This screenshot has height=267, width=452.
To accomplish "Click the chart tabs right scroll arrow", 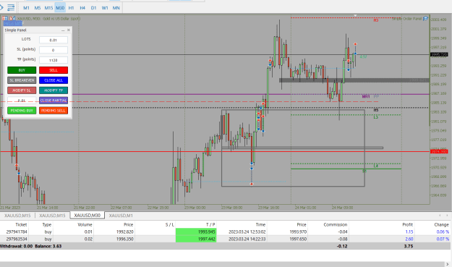I will point(447,216).
